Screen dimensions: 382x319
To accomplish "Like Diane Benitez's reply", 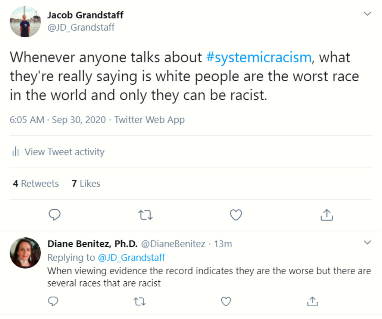I will pos(226,301).
